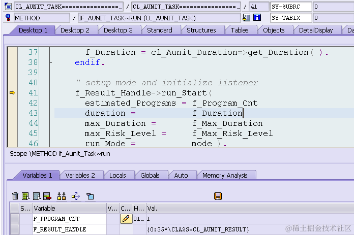This screenshot has width=354, height=235.
Task: Click the program icon before first CL_AUNIT_TASK field
Action: (x=8, y=6)
